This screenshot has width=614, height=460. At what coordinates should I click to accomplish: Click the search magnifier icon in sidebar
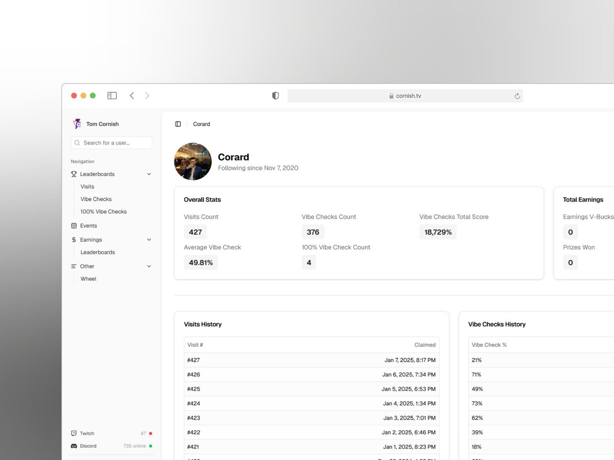coord(77,143)
